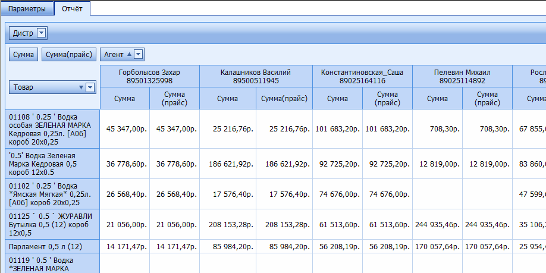Select the Калашников Василий column header
The image size is (546, 273).
[256, 76]
